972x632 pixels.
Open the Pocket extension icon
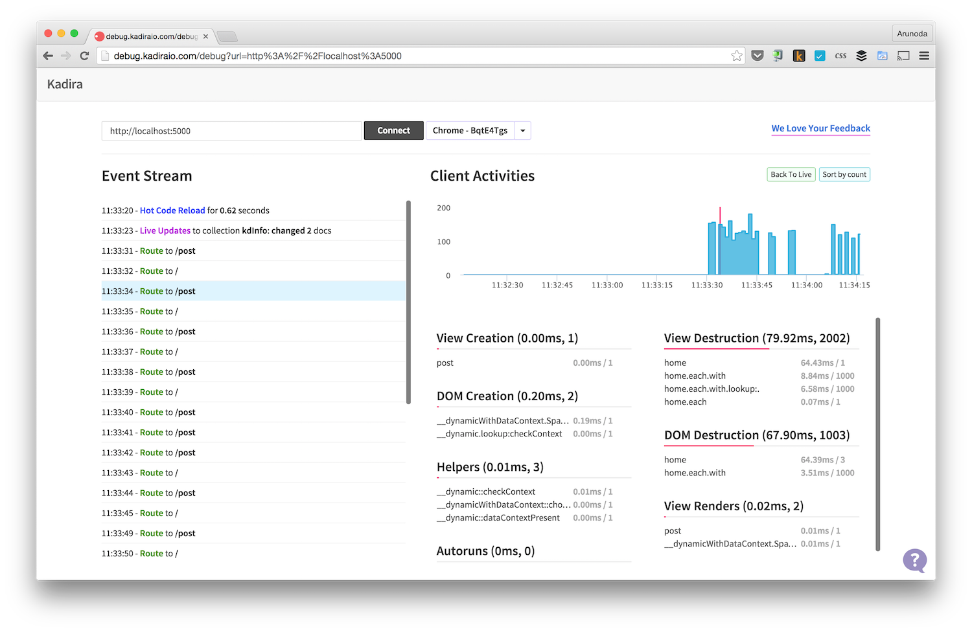(x=758, y=56)
